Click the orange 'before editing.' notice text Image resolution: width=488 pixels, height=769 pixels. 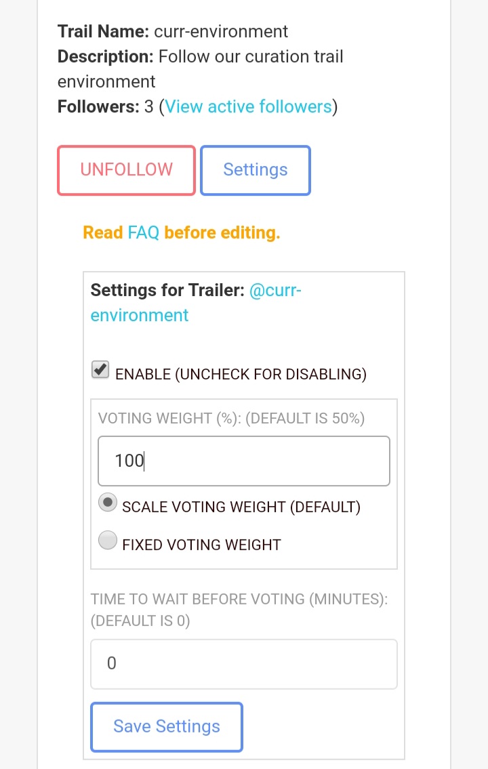pyautogui.click(x=222, y=232)
